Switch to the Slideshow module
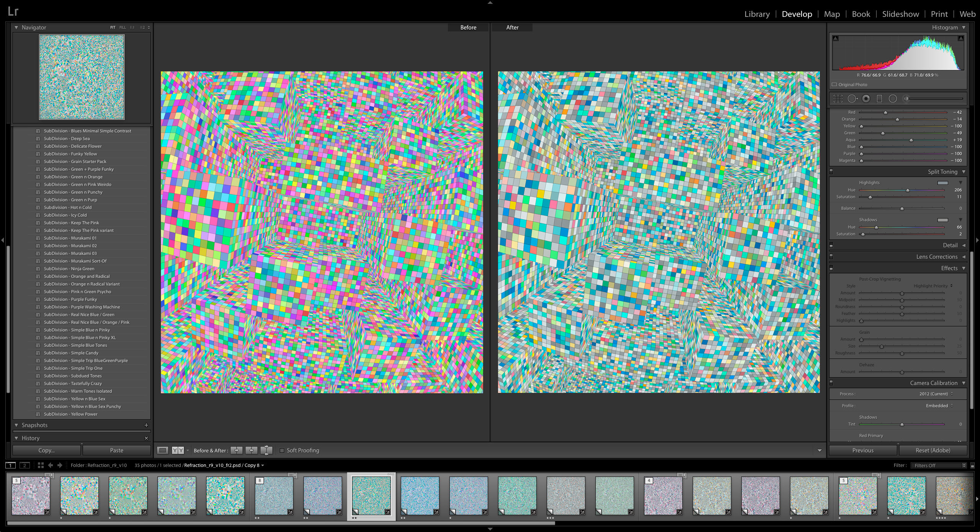The width and height of the screenshot is (980, 532). pos(900,14)
